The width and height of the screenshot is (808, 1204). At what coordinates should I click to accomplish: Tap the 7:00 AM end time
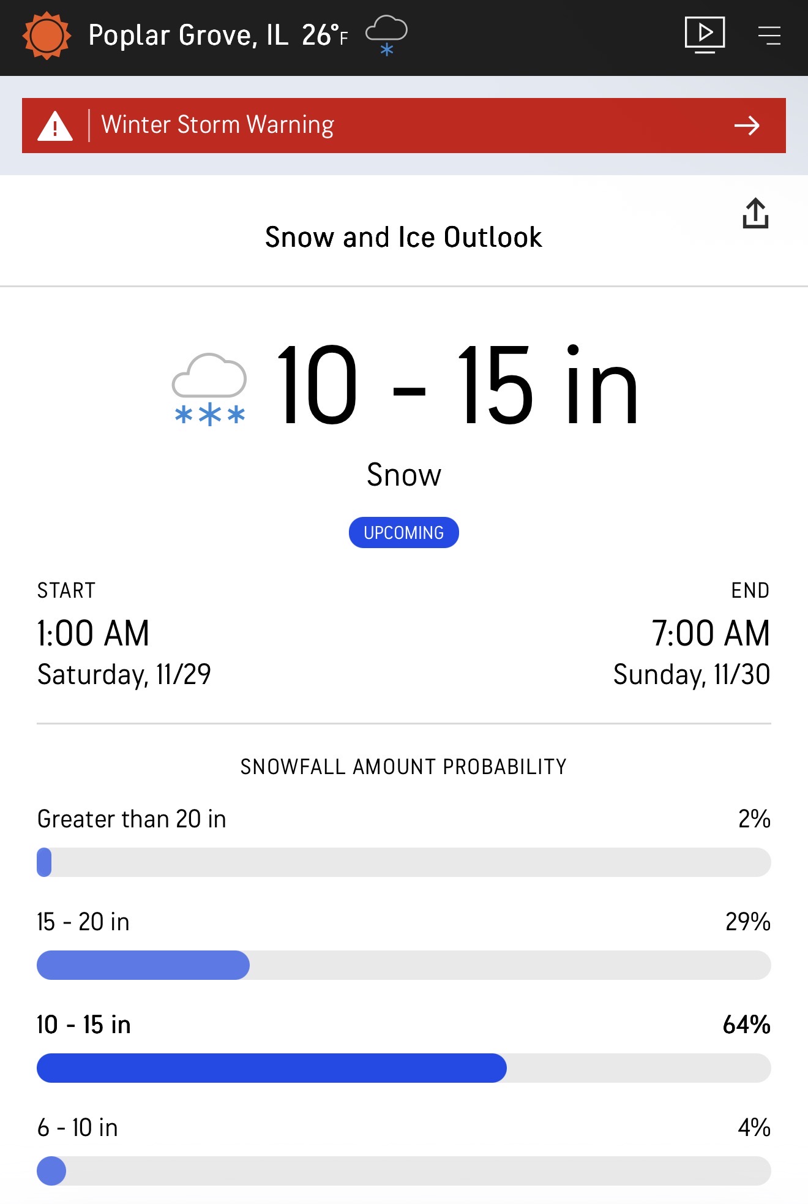tap(710, 633)
